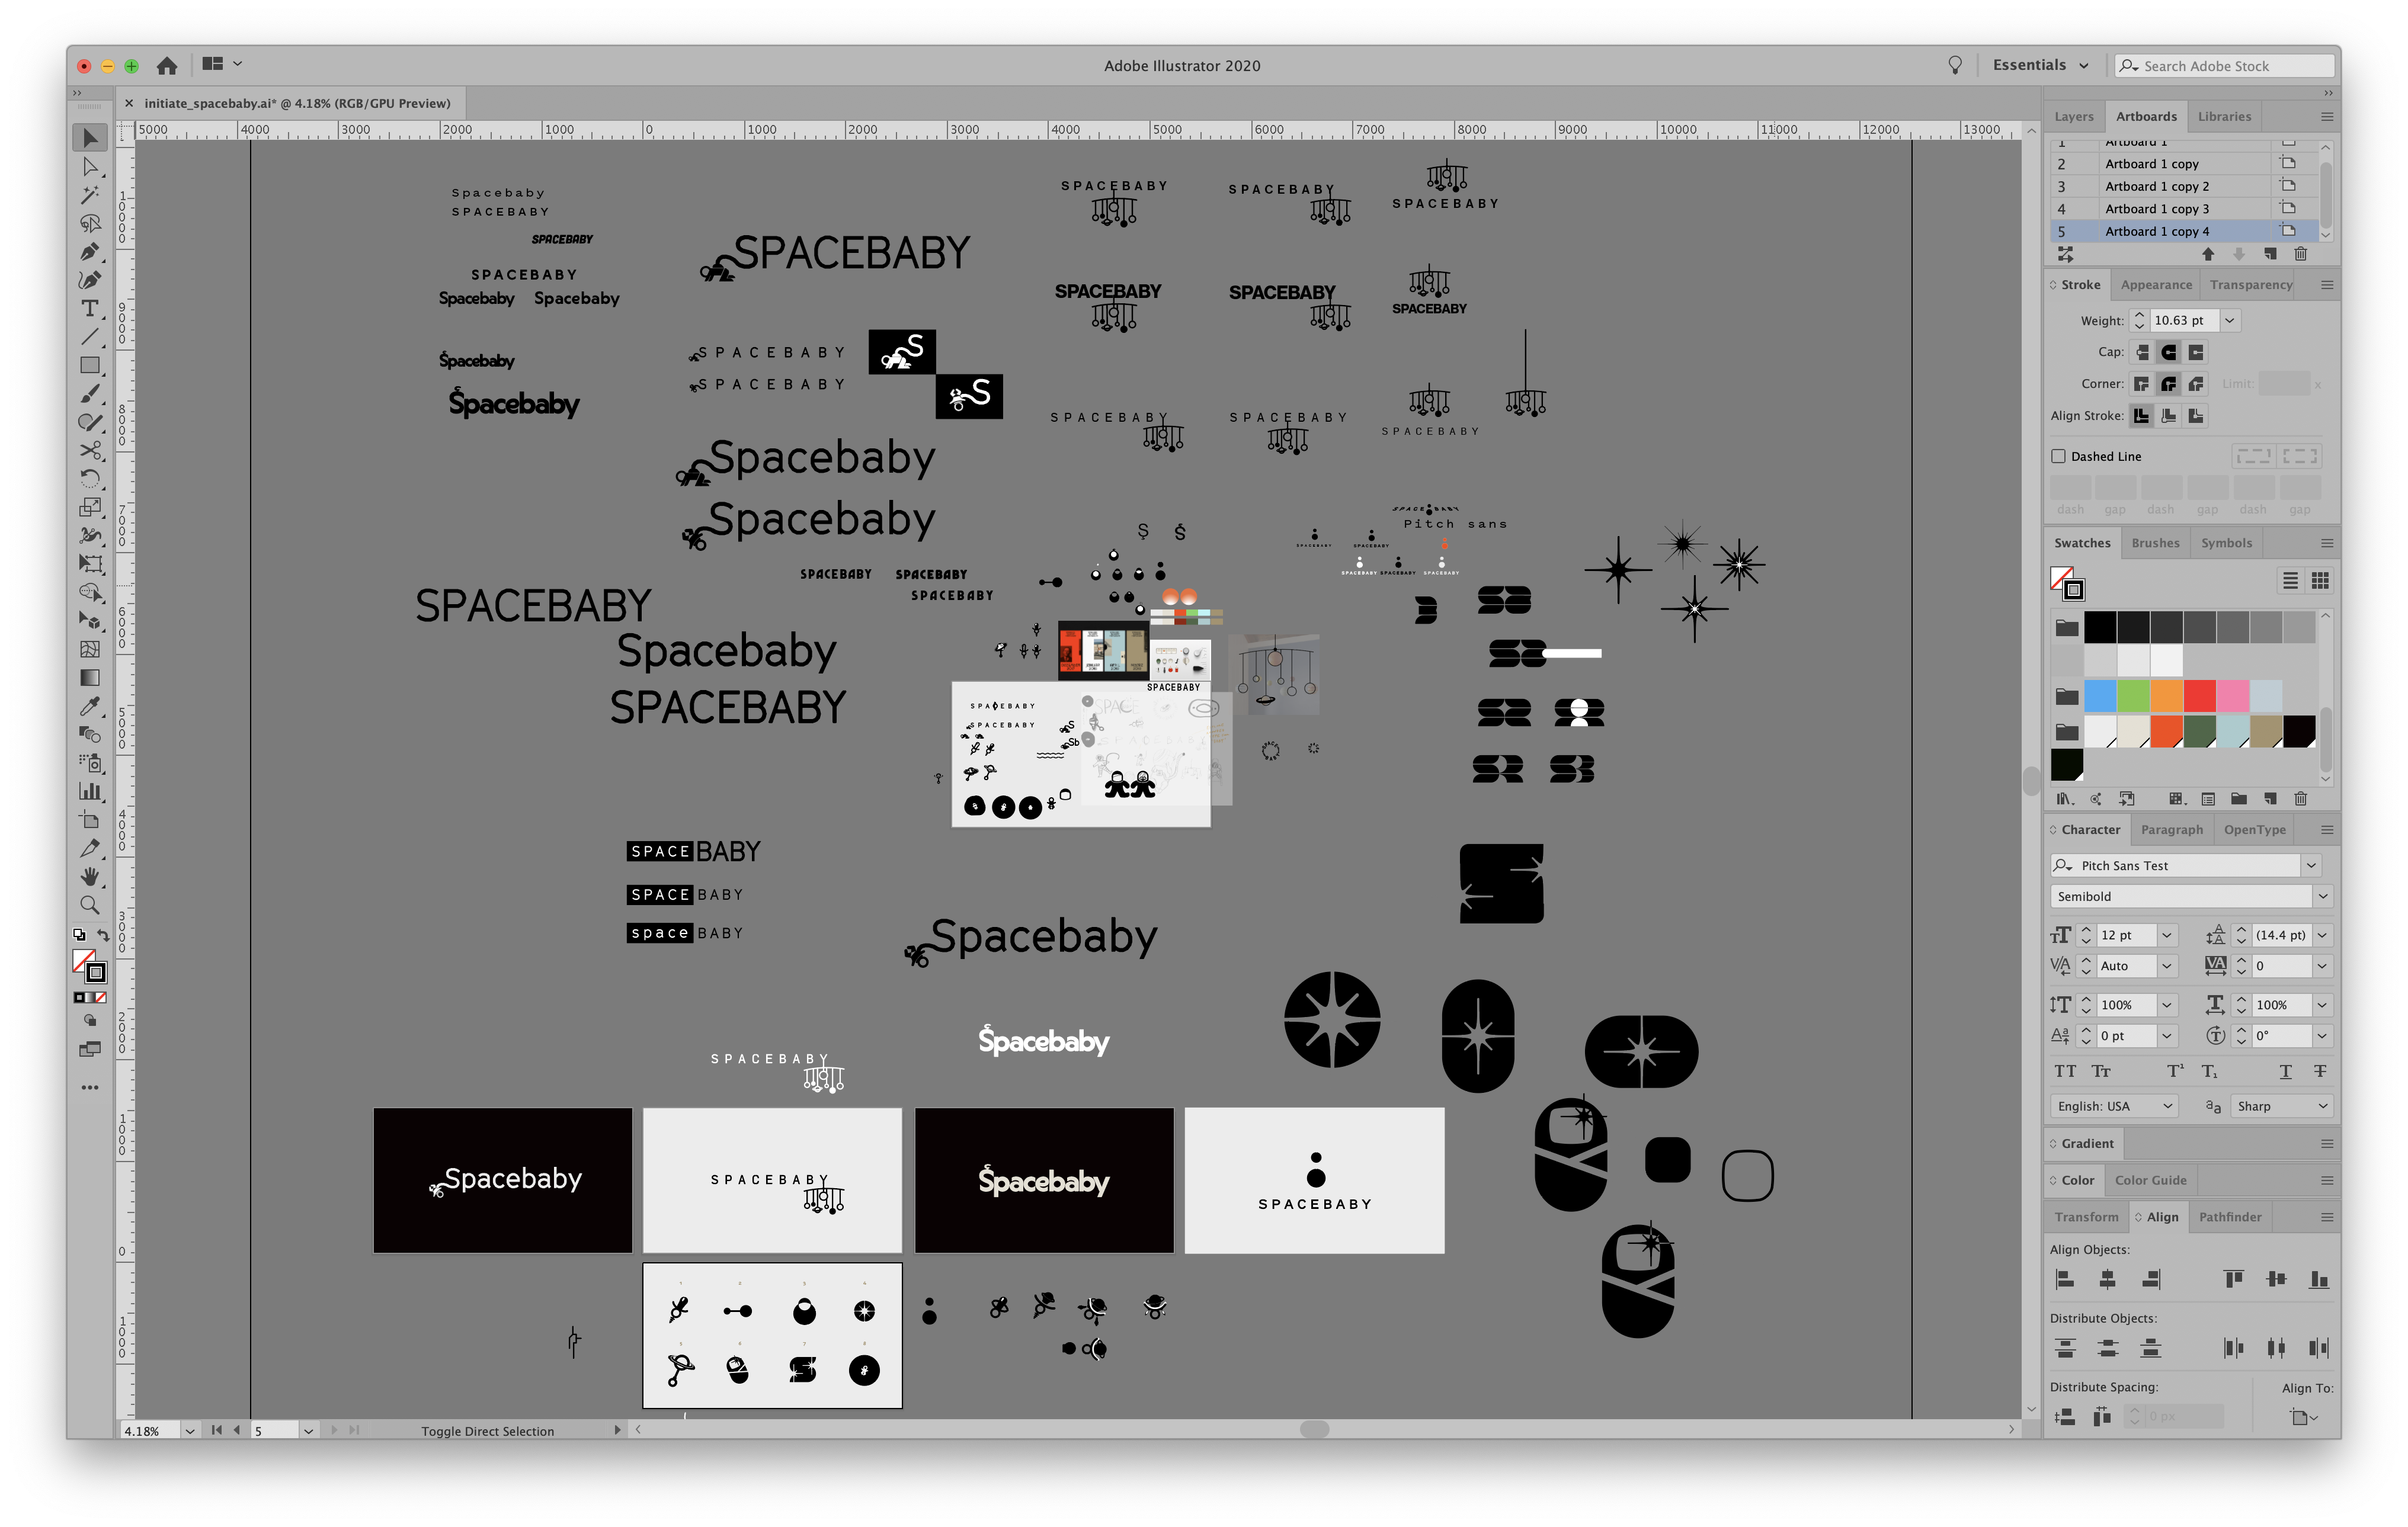Viewport: 2408px width, 1527px height.
Task: Select the Eyedropper tool
Action: pyautogui.click(x=90, y=705)
